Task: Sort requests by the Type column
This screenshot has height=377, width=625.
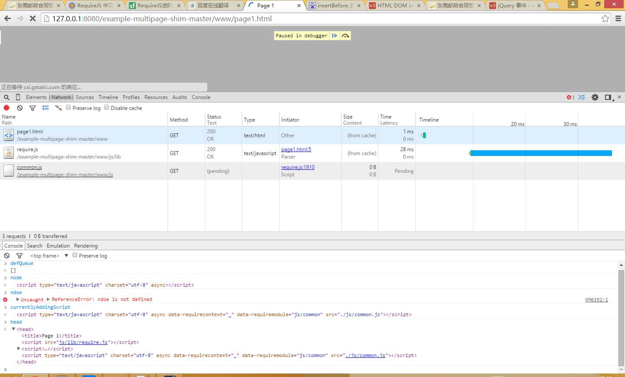Action: tap(260, 119)
